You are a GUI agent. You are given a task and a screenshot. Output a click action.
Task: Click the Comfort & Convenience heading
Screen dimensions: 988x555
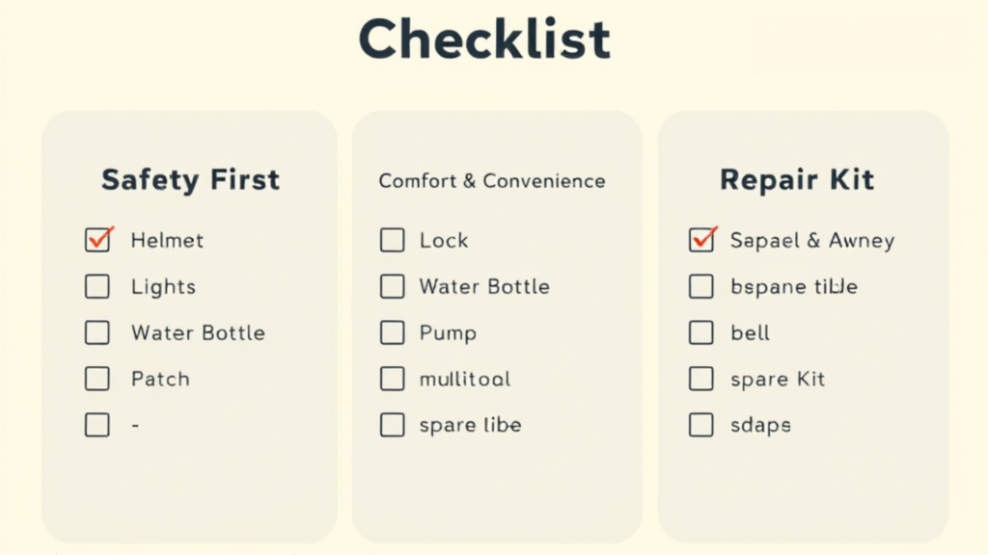(491, 181)
